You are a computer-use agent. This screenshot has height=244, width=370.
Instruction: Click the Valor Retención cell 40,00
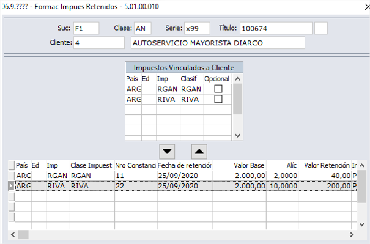click(x=325, y=176)
